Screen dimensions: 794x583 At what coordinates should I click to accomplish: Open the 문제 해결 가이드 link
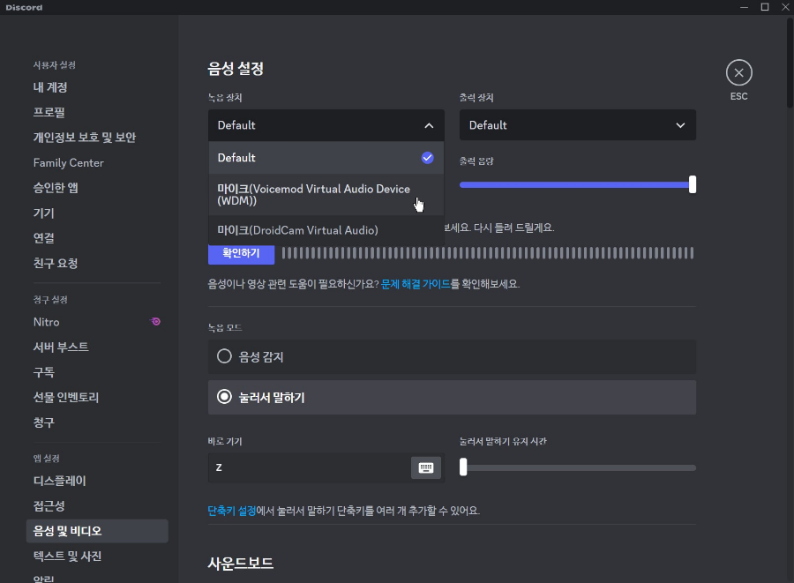click(416, 284)
